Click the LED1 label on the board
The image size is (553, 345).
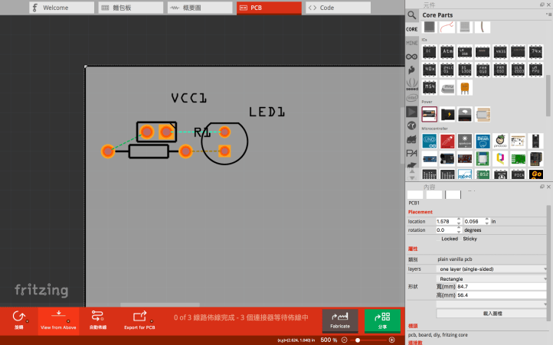click(x=267, y=112)
